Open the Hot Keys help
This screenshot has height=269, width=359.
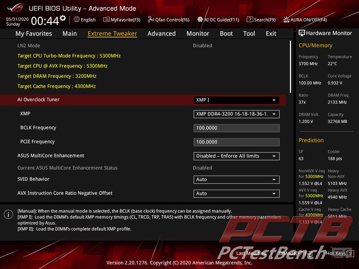tap(340, 254)
